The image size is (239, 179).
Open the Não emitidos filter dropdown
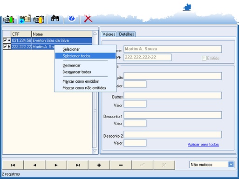231,164
